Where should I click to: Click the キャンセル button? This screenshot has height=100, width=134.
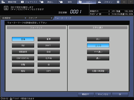coord(103,94)
